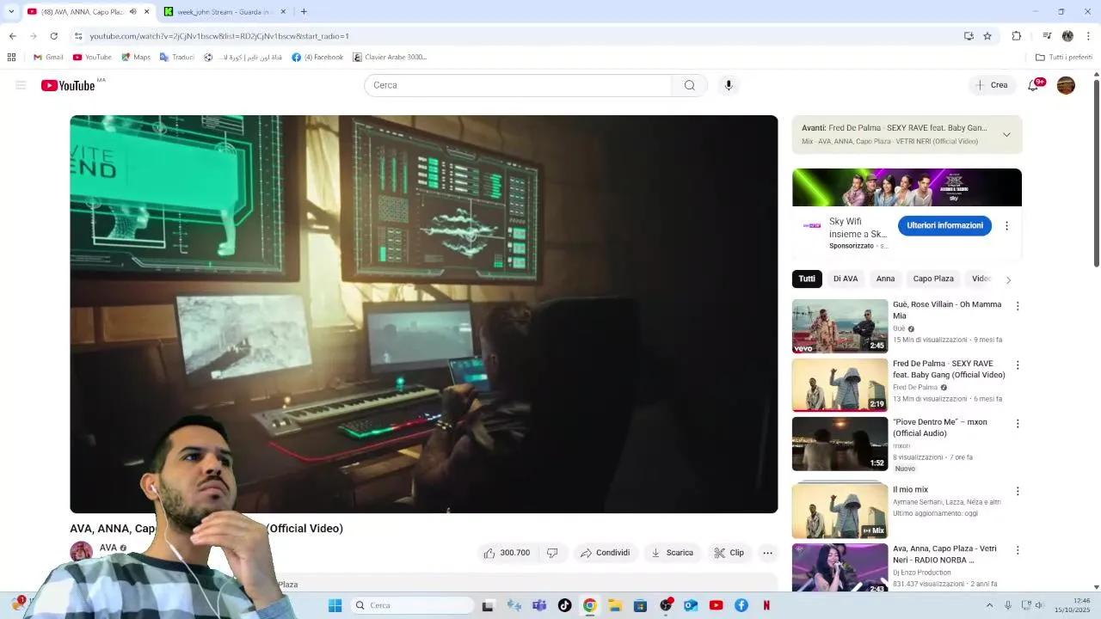Switch to the week_john Stream tab
Screen dimensions: 1101x619
(225, 12)
